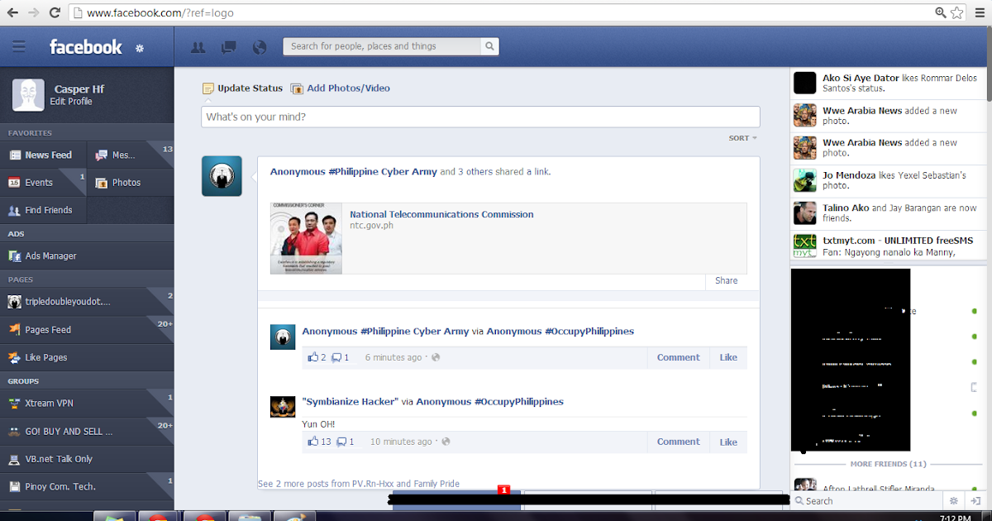Click the Anonymous avatar beside the shared link post
The height and width of the screenshot is (521, 992).
(x=222, y=176)
